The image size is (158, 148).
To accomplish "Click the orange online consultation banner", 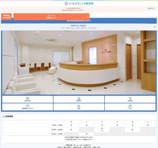I will 51,17.
